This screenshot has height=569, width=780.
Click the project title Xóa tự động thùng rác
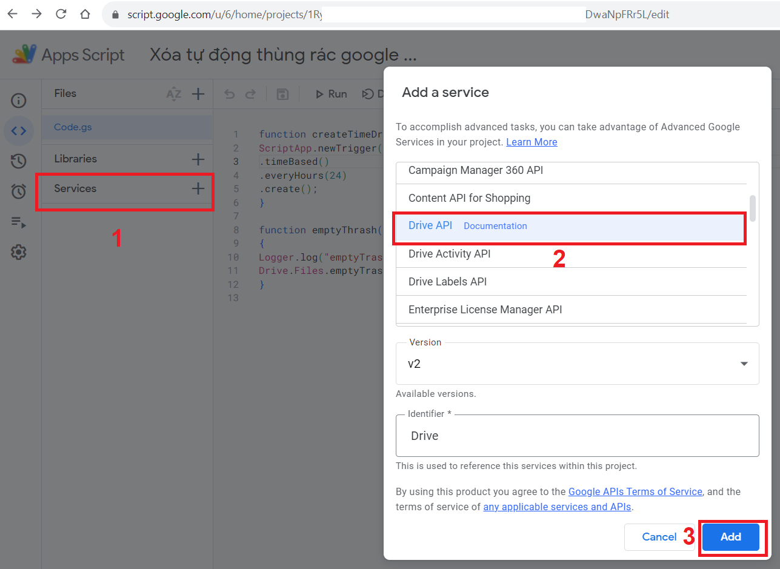(x=283, y=55)
